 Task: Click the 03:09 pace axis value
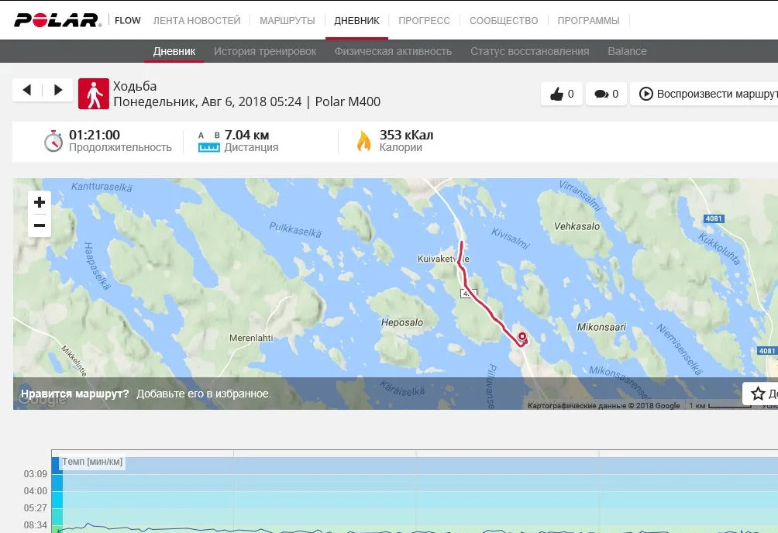[36, 474]
